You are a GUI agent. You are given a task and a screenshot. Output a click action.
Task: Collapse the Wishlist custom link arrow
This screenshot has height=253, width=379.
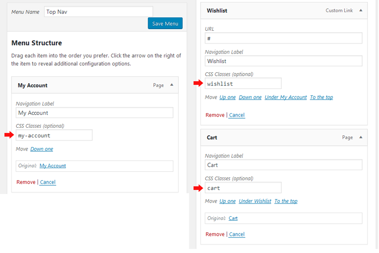coord(361,10)
